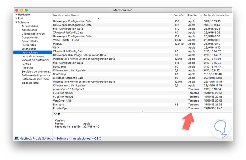Click MacBook Pro de Solvetic in path bar
Screen dimensions: 246x160
pos(36,138)
